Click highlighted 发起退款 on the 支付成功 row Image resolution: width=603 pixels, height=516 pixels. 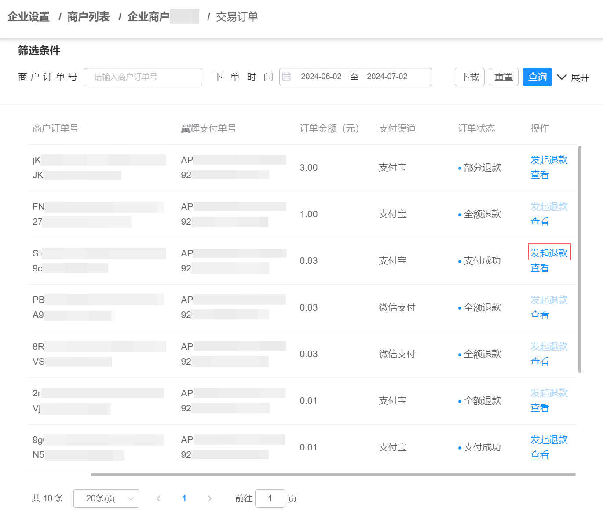549,252
